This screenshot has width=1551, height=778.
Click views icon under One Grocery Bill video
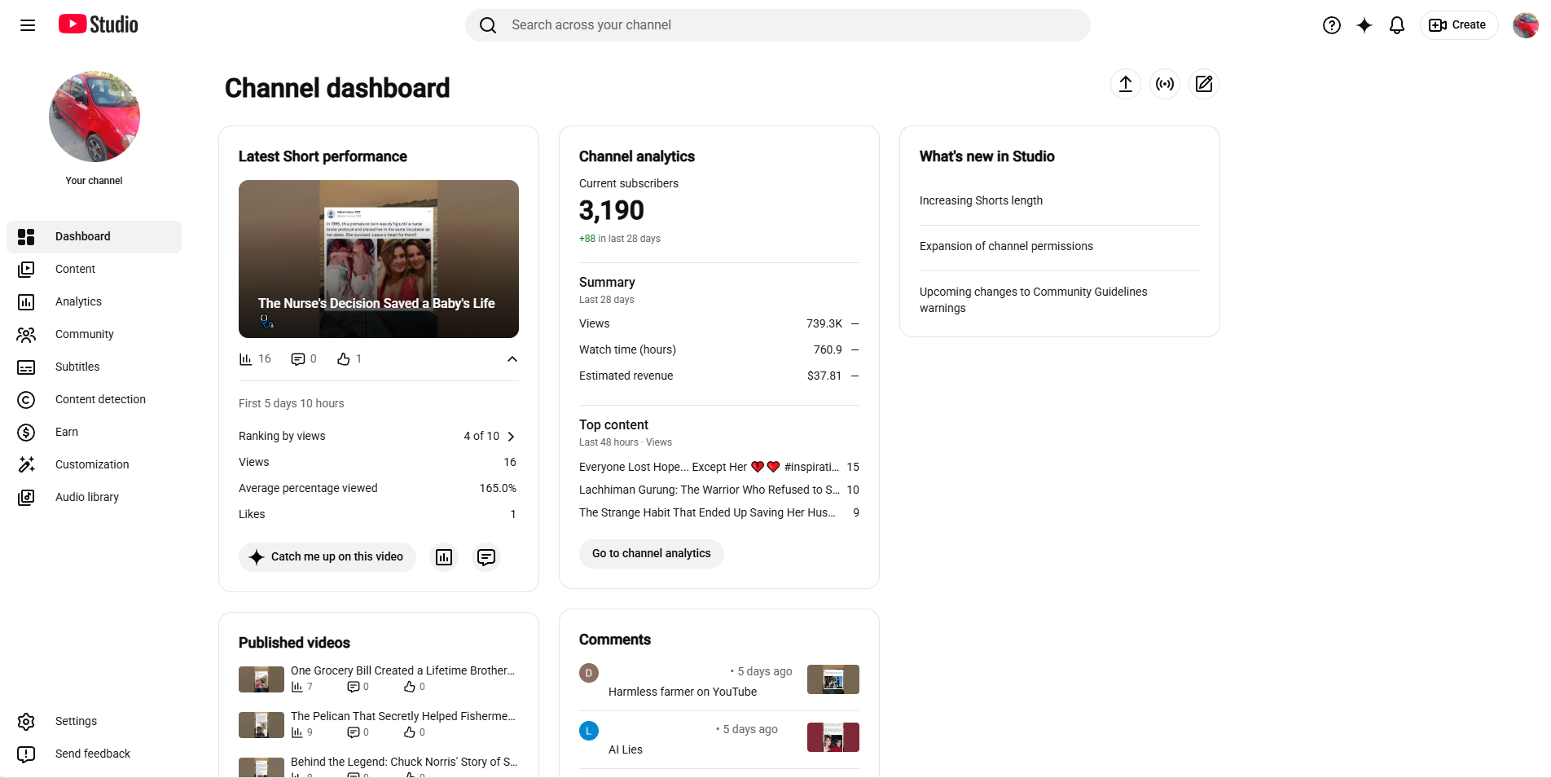click(x=297, y=687)
